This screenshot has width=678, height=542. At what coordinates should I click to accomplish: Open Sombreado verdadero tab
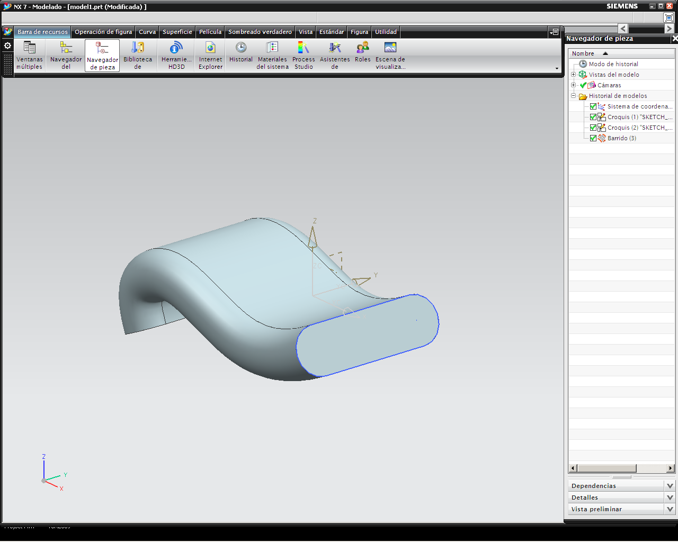click(260, 32)
